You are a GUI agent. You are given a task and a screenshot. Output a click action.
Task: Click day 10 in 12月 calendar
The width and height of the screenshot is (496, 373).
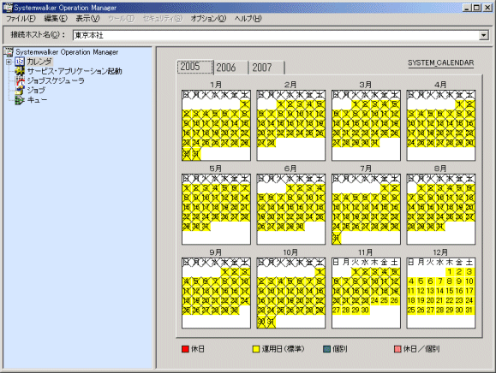469,281
